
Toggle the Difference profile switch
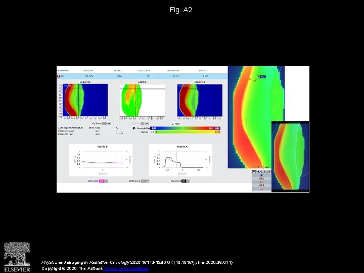click(x=145, y=181)
